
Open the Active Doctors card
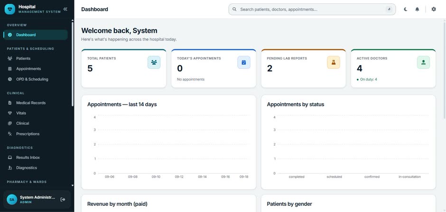tap(393, 68)
